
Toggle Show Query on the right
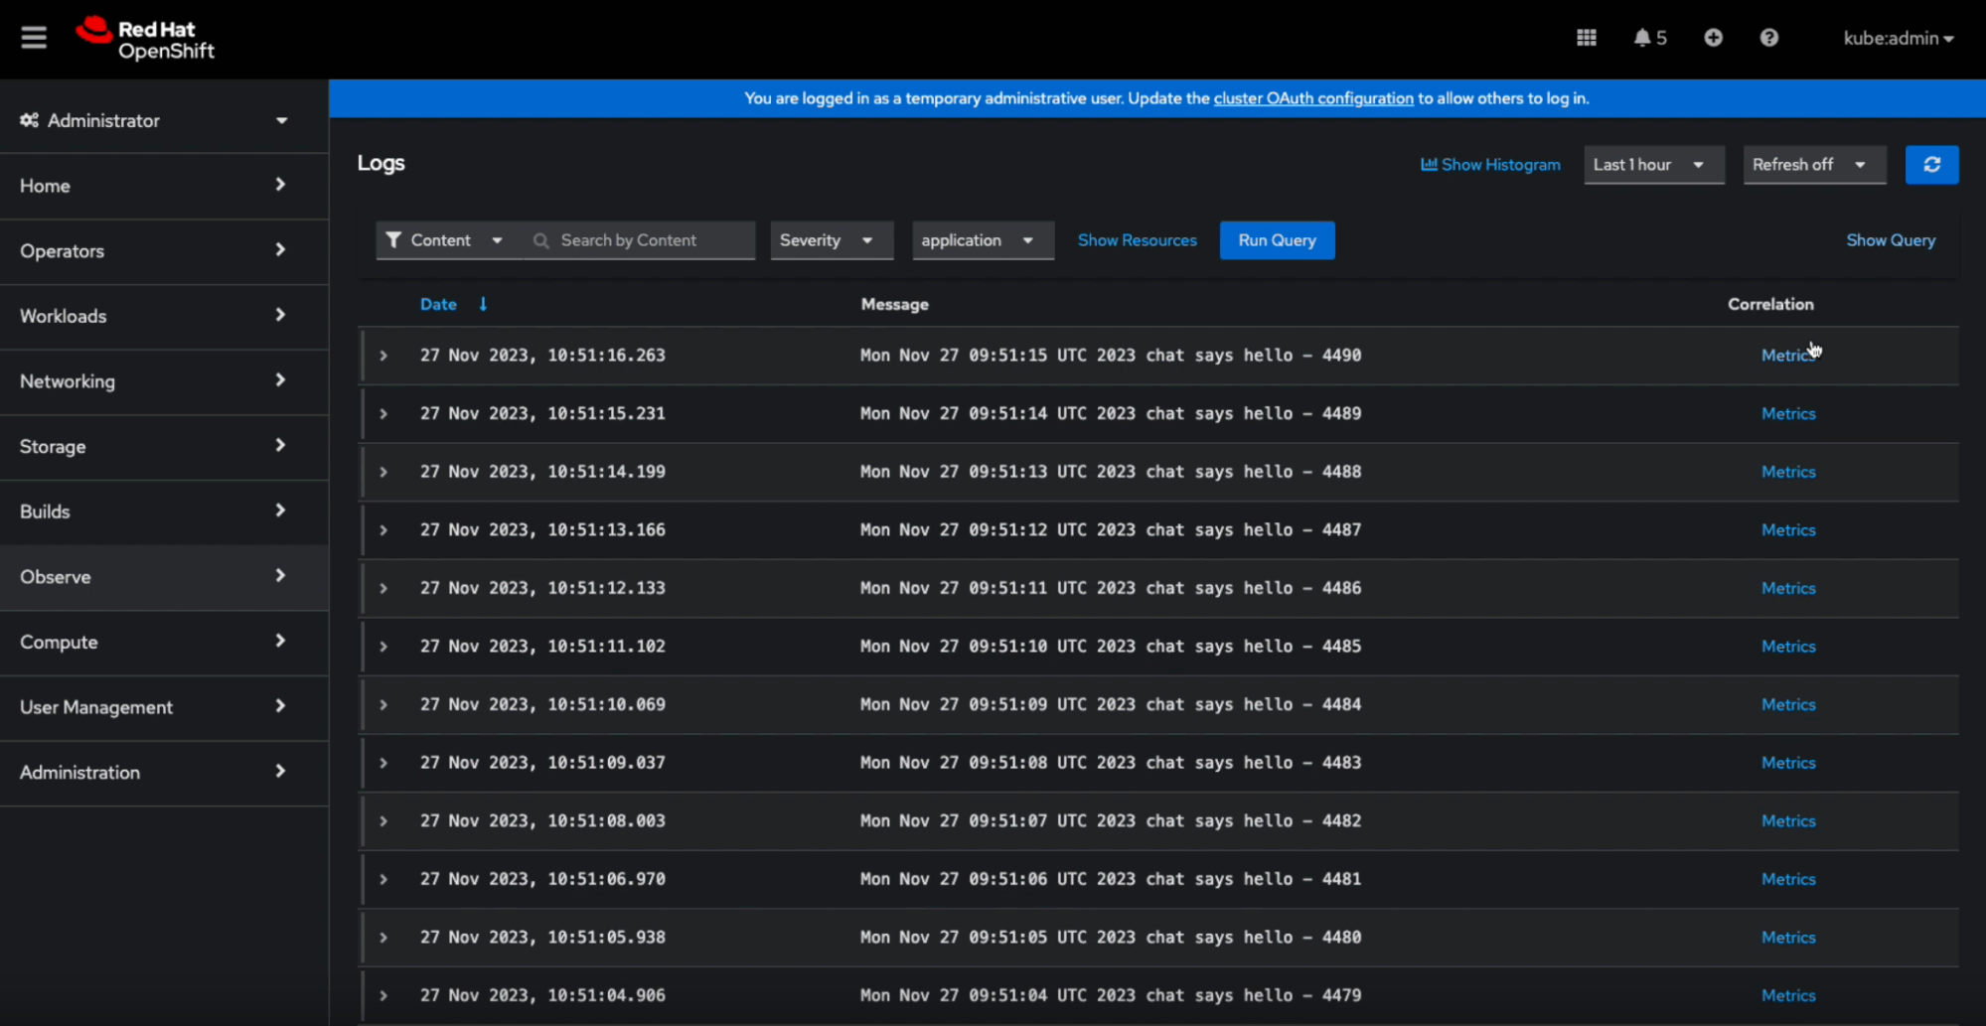click(x=1890, y=240)
